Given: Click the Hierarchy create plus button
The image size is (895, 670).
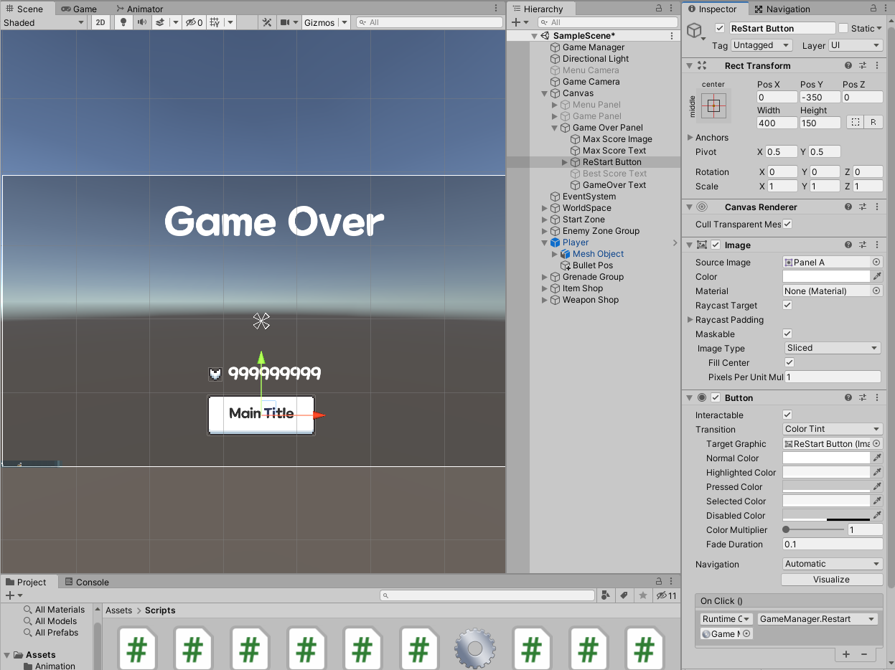Looking at the screenshot, I should click(516, 22).
